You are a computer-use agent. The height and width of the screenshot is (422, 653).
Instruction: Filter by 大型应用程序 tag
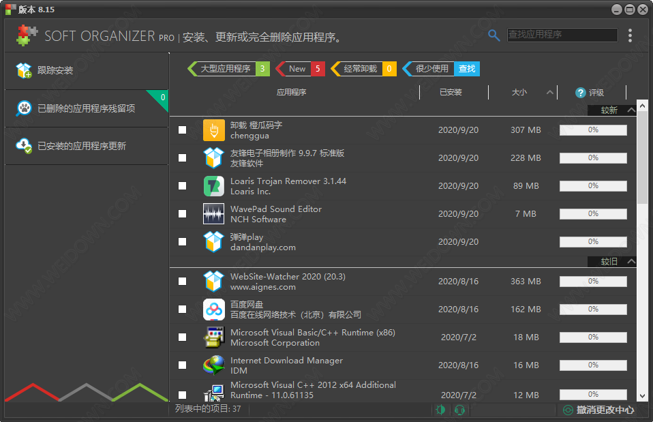point(228,69)
